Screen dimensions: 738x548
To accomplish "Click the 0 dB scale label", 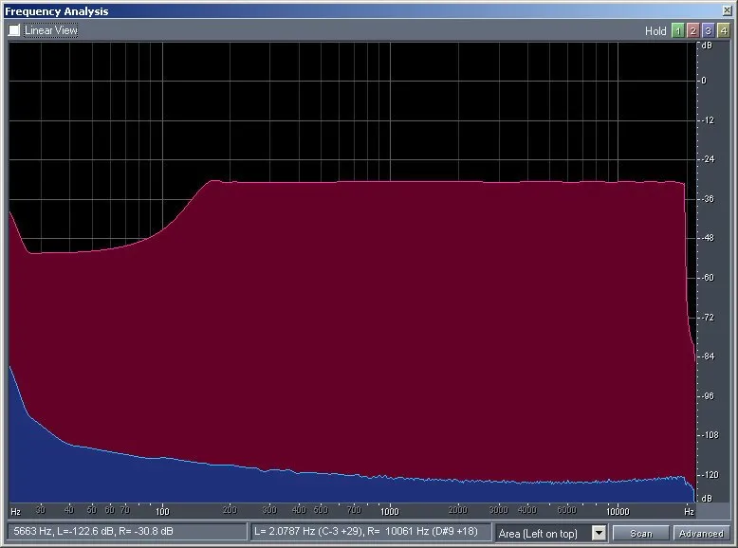I will click(x=704, y=81).
